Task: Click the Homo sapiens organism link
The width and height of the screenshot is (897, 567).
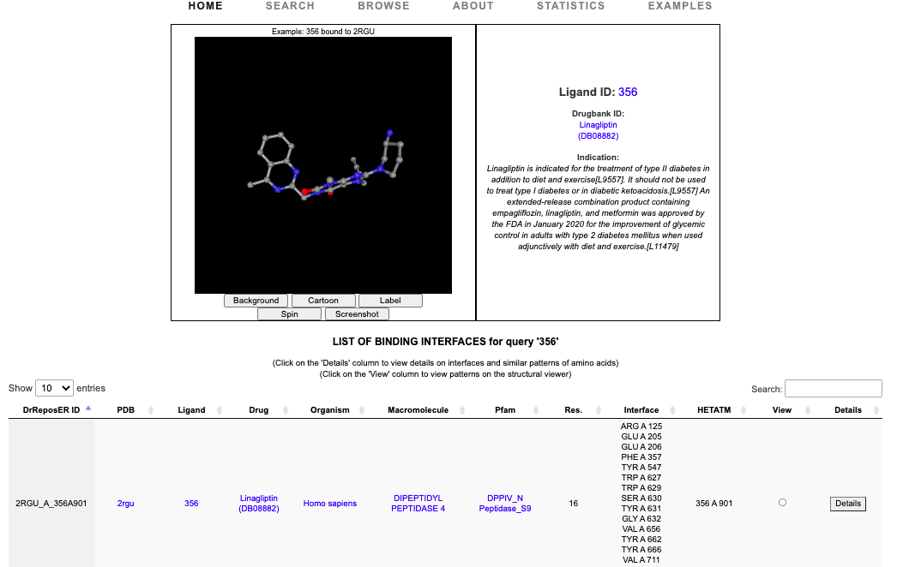Action: coord(330,504)
